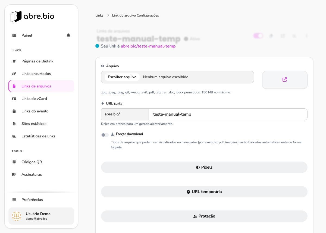This screenshot has width=326, height=233.
Task: Open Sites estáticos menu item
Action: (x=41, y=124)
